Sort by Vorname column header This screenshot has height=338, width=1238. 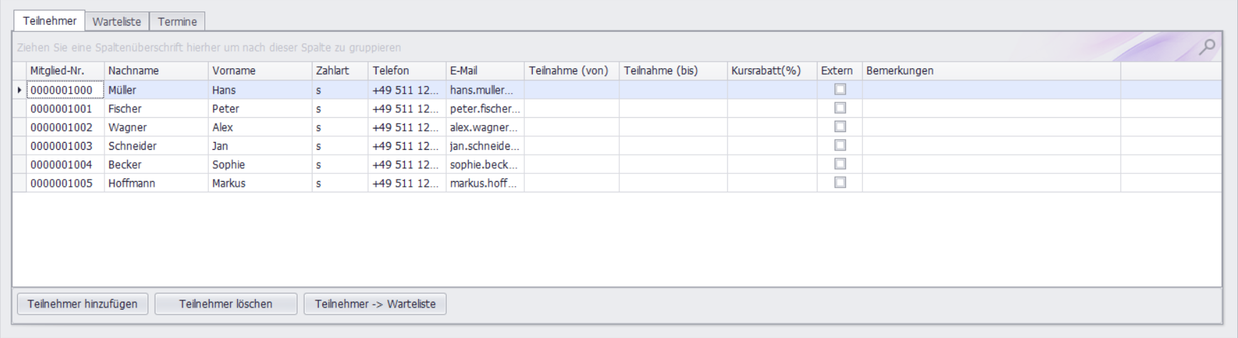point(260,70)
